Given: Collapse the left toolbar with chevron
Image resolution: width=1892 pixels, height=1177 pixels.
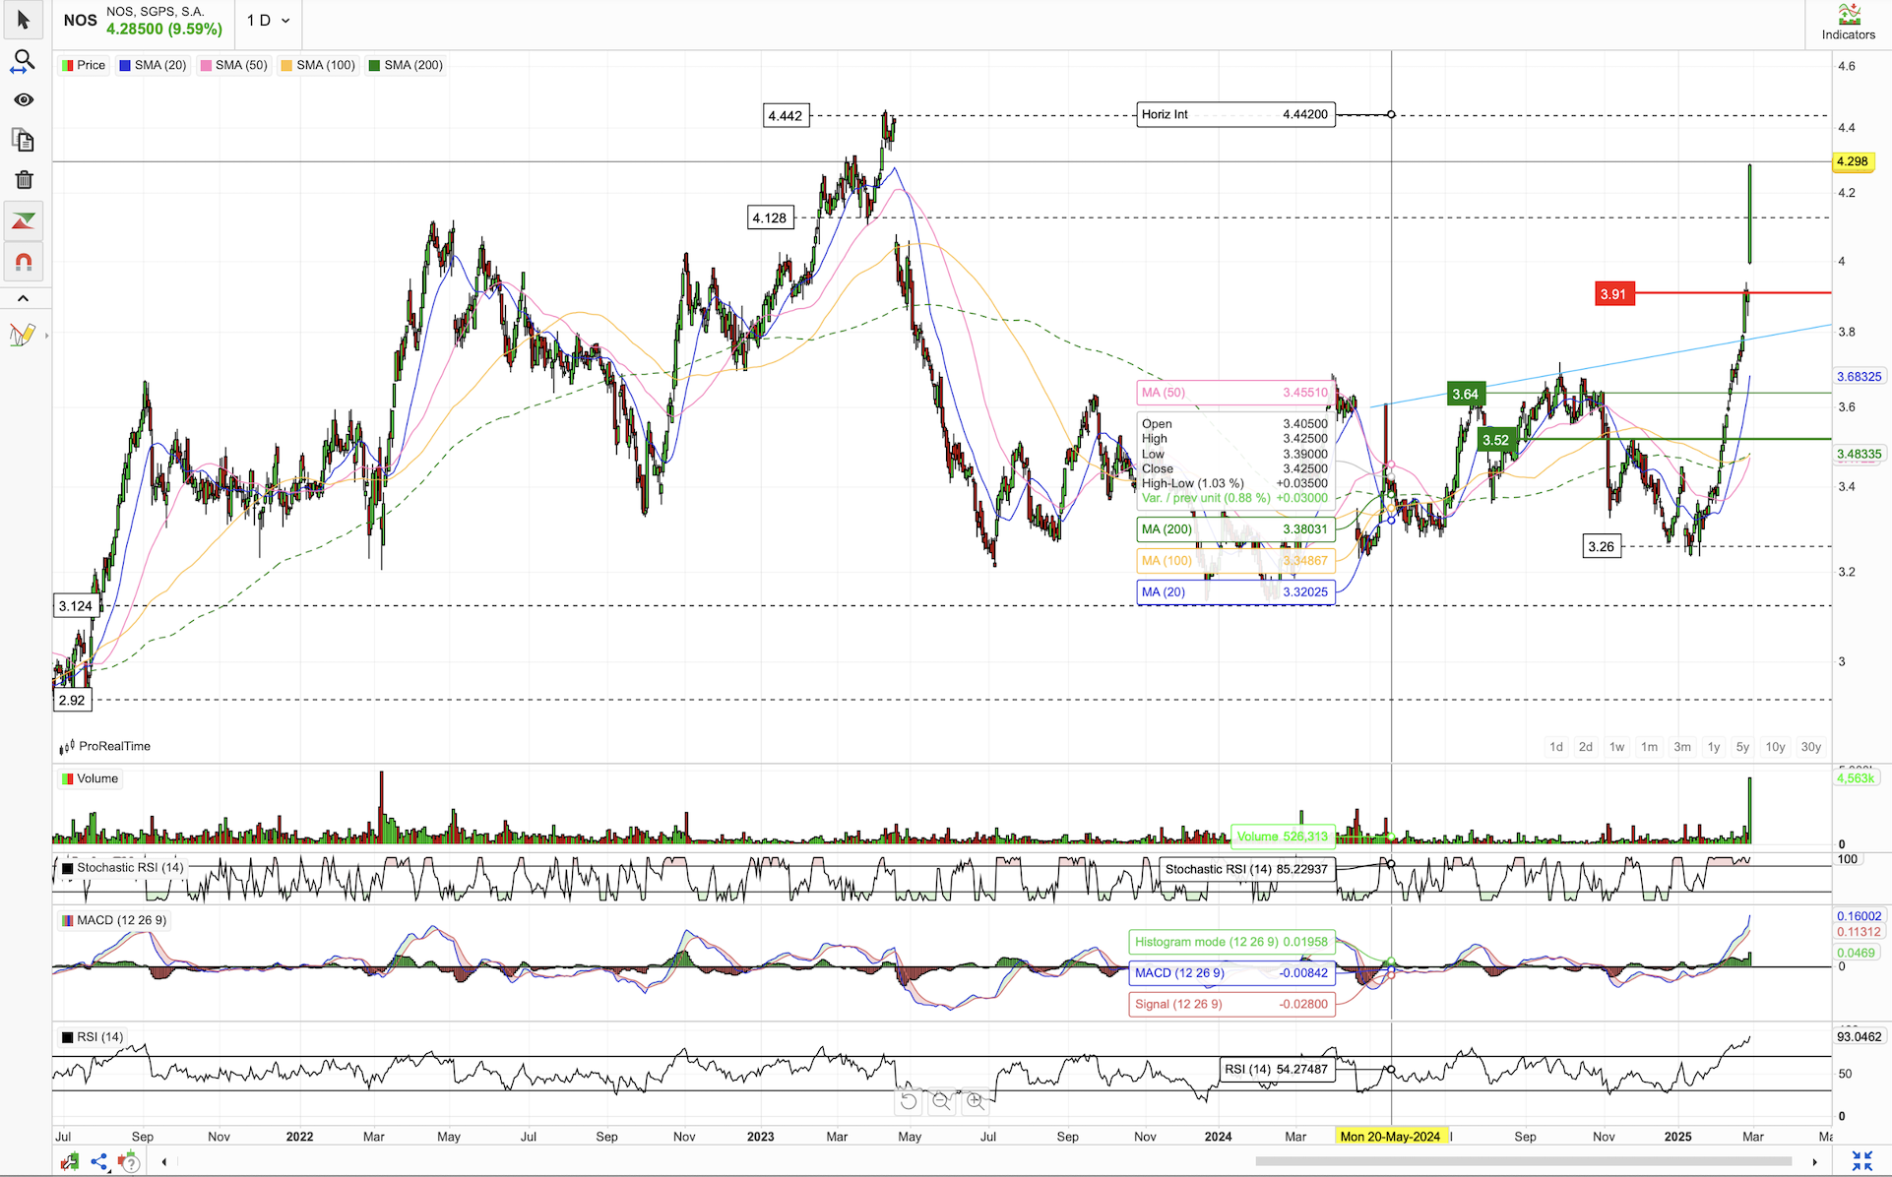Looking at the screenshot, I should (24, 298).
